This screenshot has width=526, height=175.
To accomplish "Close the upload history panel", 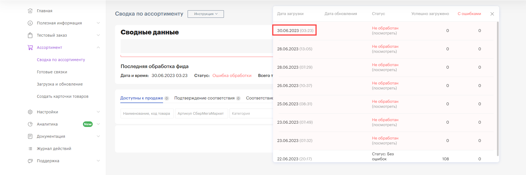I will [492, 14].
